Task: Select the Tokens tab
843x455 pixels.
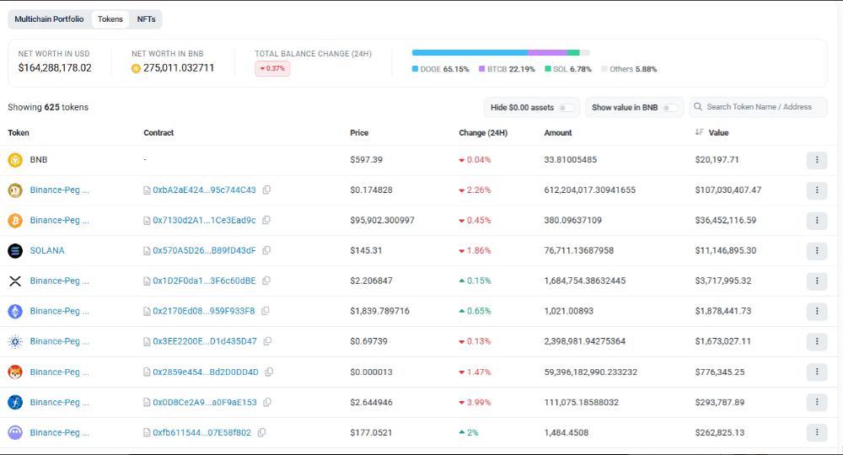Action: point(110,19)
